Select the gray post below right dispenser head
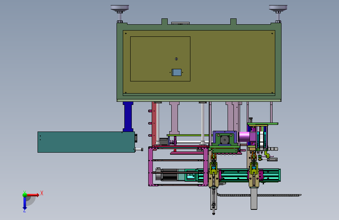 click(254, 198)
